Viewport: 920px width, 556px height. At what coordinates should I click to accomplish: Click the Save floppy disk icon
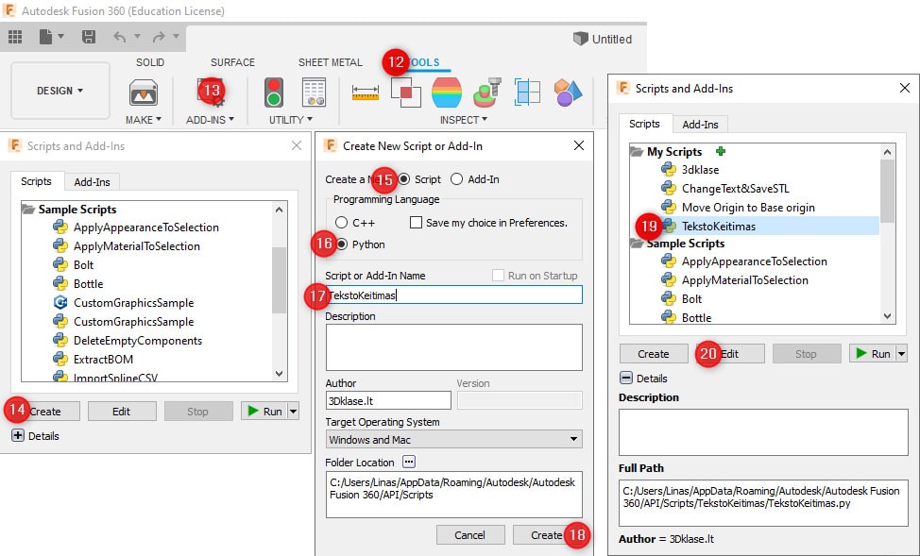(x=89, y=37)
